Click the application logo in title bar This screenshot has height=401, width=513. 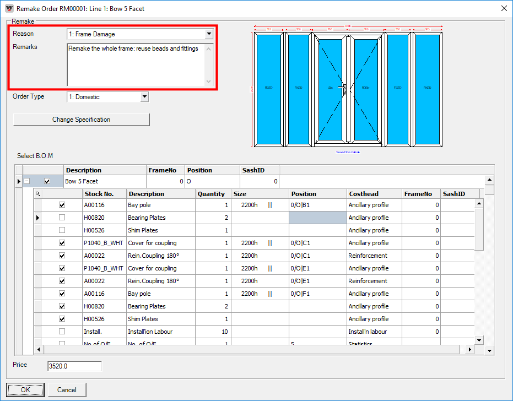click(x=9, y=8)
